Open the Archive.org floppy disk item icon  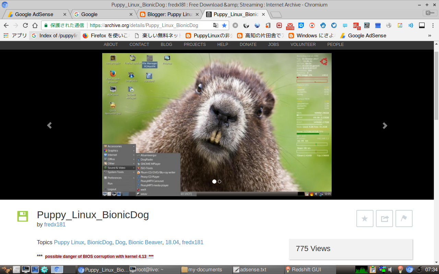(x=22, y=216)
